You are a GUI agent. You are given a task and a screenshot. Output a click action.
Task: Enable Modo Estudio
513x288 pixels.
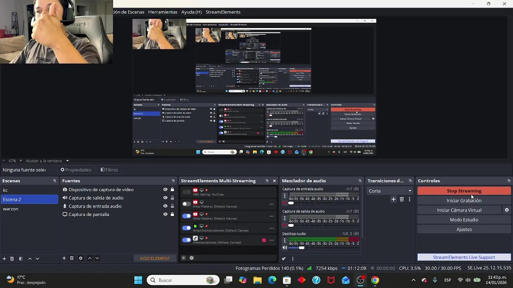coord(464,220)
